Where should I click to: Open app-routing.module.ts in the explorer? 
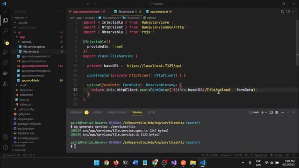(x=36, y=56)
